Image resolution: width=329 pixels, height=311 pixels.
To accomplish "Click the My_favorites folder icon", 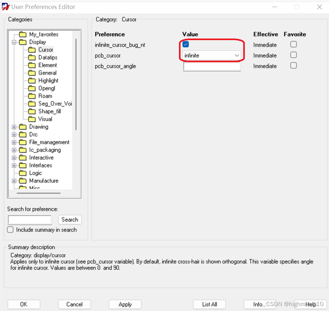I will 23,34.
